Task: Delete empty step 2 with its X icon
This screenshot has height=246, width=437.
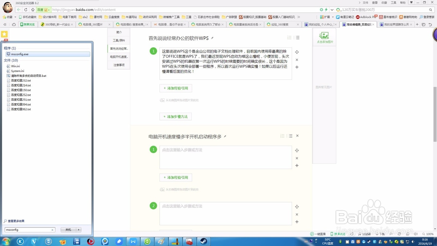Action: (x=297, y=214)
